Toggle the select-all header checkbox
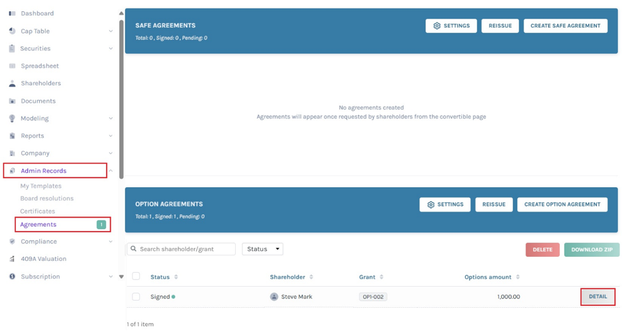 tap(136, 276)
